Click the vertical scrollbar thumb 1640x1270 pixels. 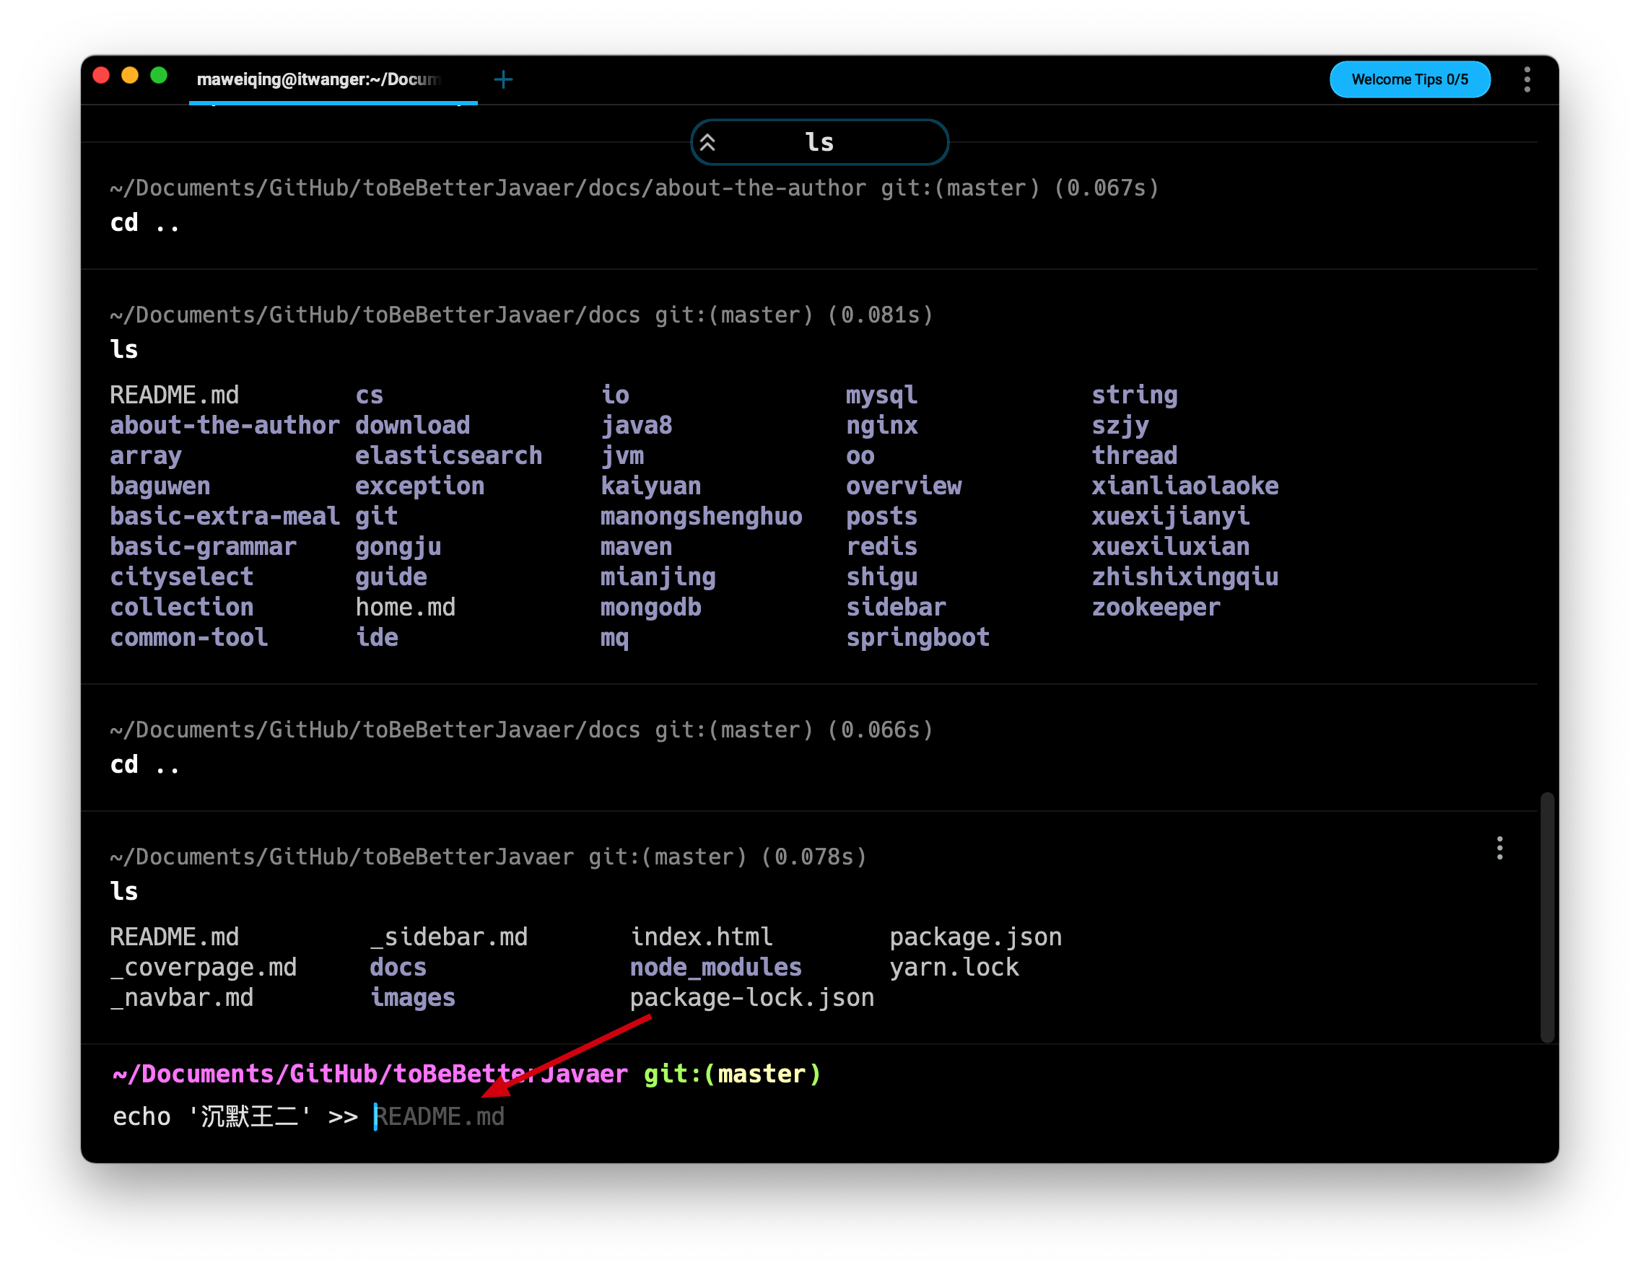(x=1546, y=916)
